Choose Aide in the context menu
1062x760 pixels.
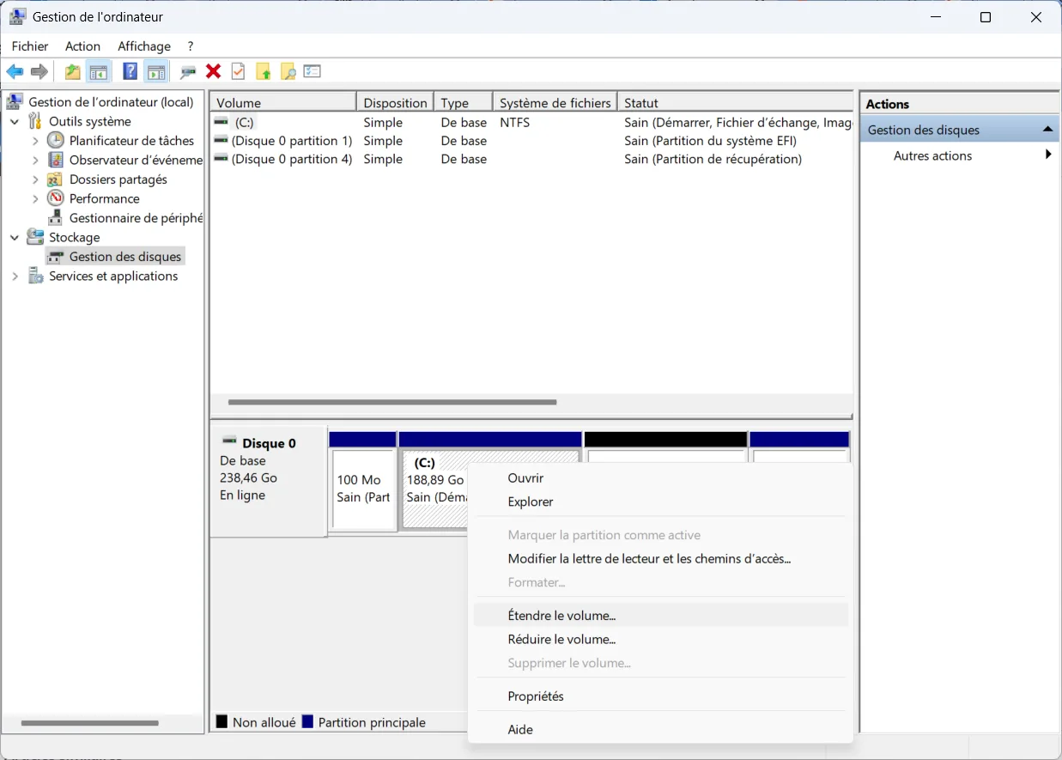[x=660, y=729]
